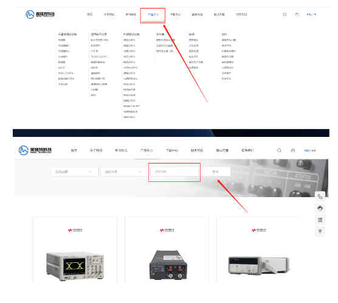The width and height of the screenshot is (338, 303).
Task: Focus the 34970A keyword input field
Action: point(174,172)
